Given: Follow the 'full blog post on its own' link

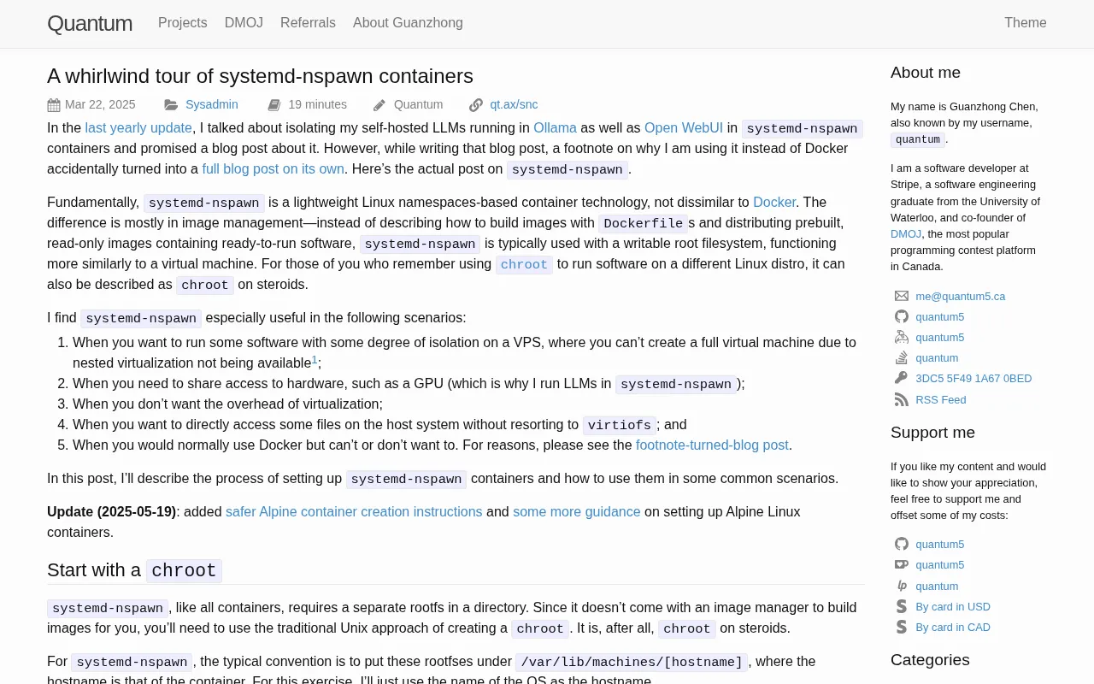Looking at the screenshot, I should (273, 168).
